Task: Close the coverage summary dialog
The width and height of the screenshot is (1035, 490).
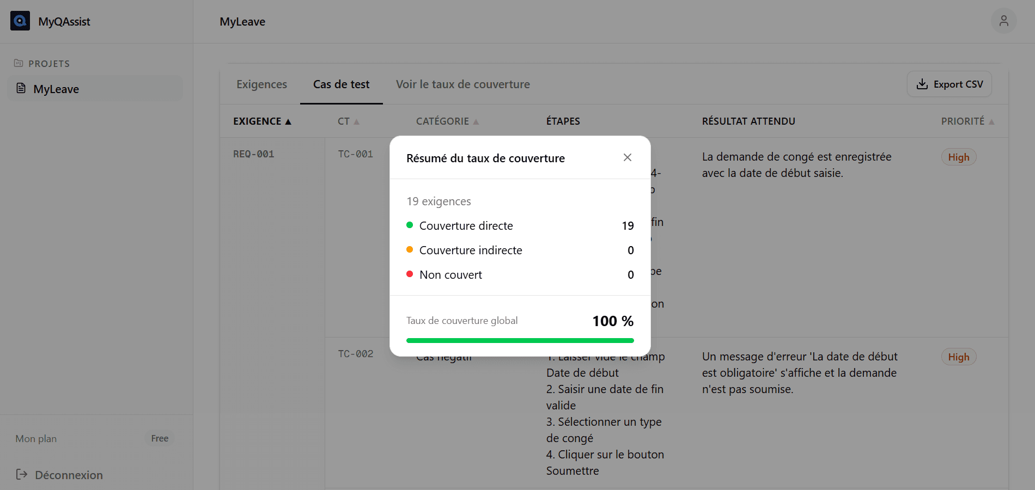Action: tap(627, 157)
